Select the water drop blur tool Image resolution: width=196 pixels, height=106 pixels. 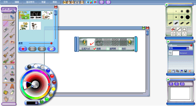(x=6, y=67)
